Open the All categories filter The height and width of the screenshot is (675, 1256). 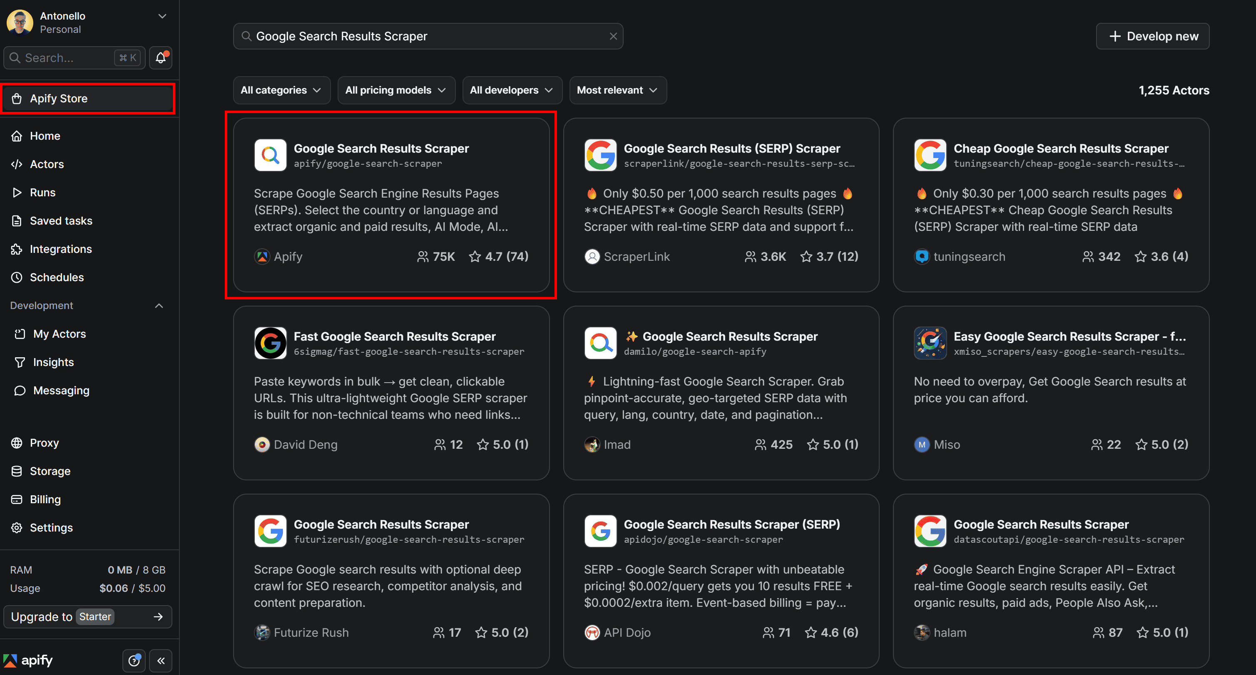pos(281,90)
